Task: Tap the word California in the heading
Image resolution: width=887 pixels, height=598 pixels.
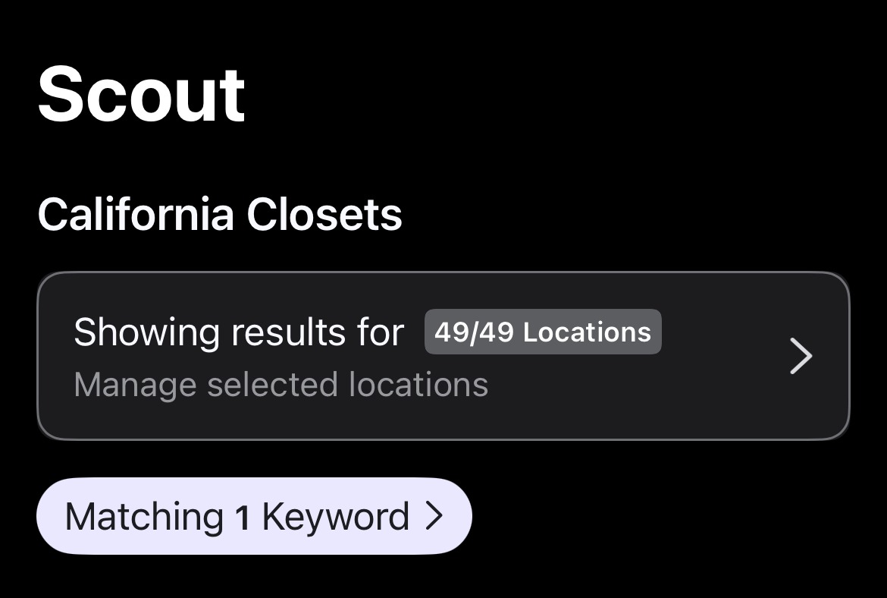Action: 136,215
